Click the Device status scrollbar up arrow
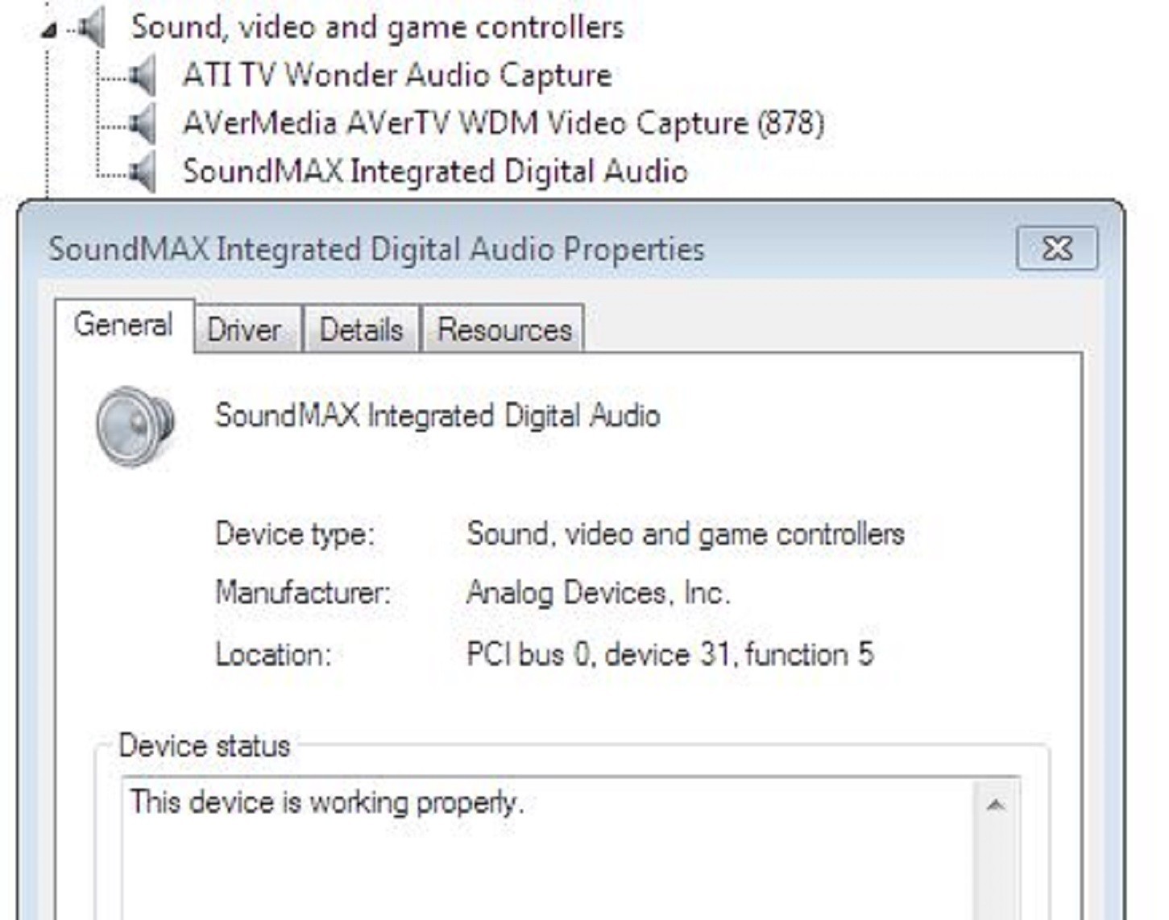Screen dimensions: 1169x920 click(x=996, y=804)
